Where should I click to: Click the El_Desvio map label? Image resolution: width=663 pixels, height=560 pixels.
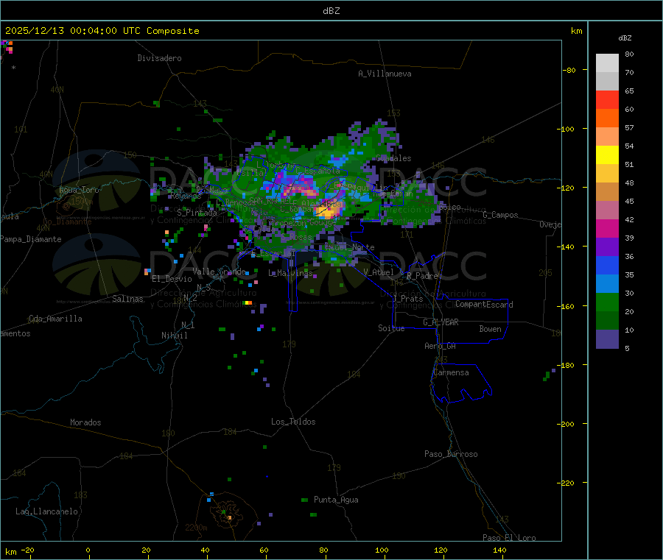pyautogui.click(x=172, y=279)
